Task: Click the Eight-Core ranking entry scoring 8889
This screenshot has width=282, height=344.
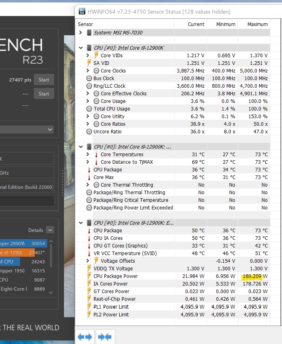Action: (22, 289)
